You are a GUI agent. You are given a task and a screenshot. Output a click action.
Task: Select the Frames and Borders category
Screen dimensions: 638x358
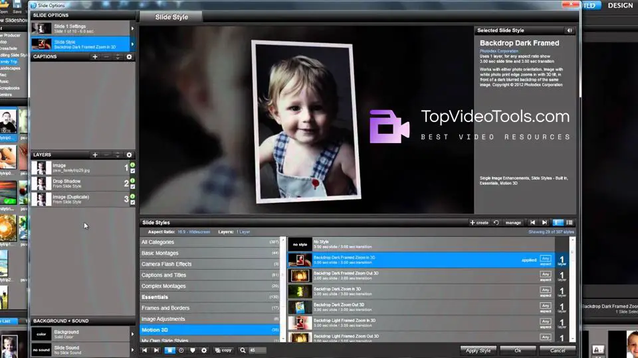(209, 308)
